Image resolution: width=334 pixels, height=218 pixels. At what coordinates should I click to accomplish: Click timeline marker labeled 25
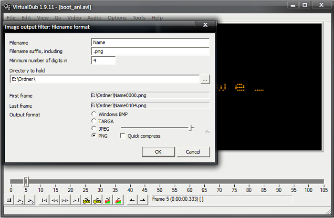(85, 190)
